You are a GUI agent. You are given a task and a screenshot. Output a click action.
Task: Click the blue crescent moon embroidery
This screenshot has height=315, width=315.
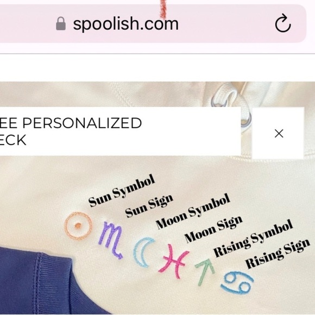(x=143, y=253)
